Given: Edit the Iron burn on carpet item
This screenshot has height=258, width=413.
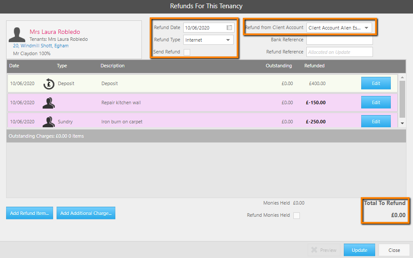Looking at the screenshot, I should tap(376, 122).
